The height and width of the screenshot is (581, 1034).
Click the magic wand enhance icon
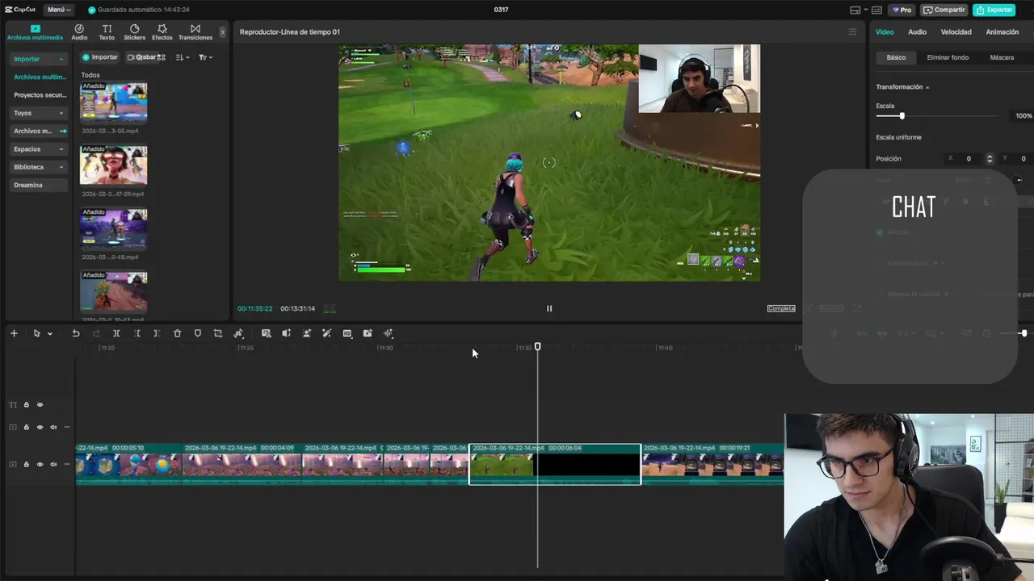326,333
